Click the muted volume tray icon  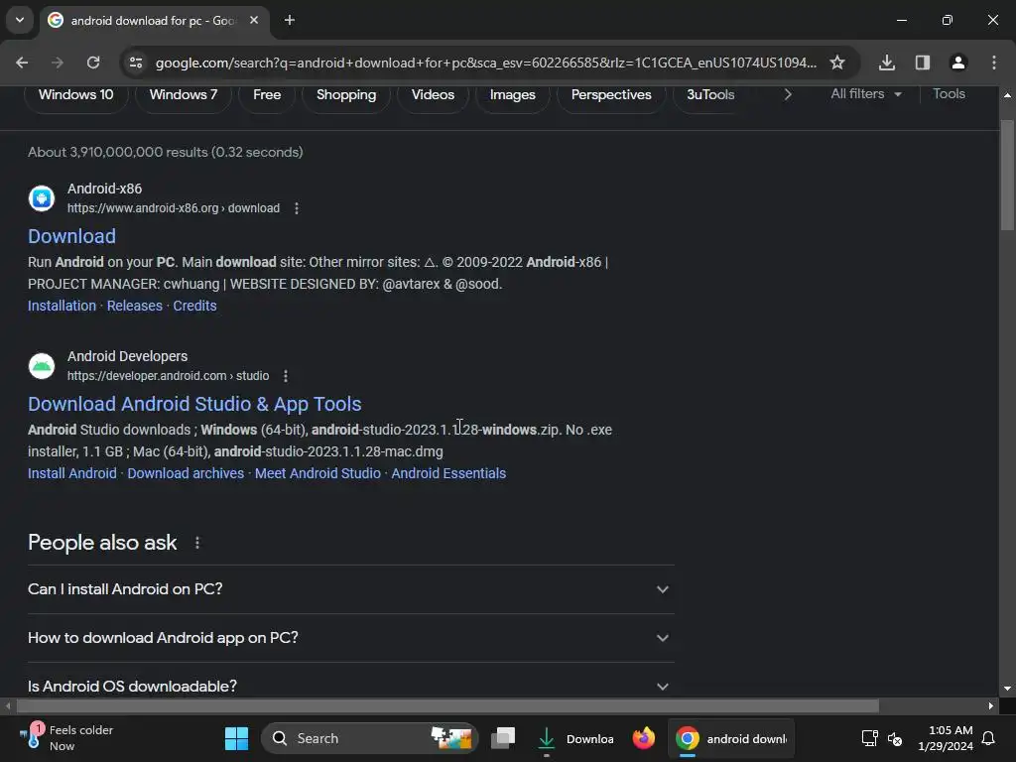pos(895,738)
